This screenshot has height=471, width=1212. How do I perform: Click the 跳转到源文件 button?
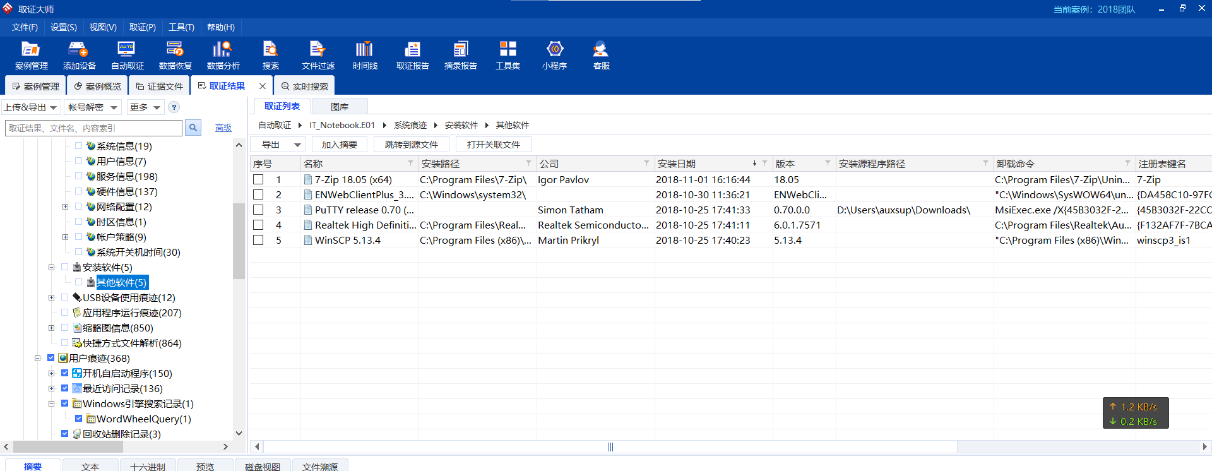(412, 145)
